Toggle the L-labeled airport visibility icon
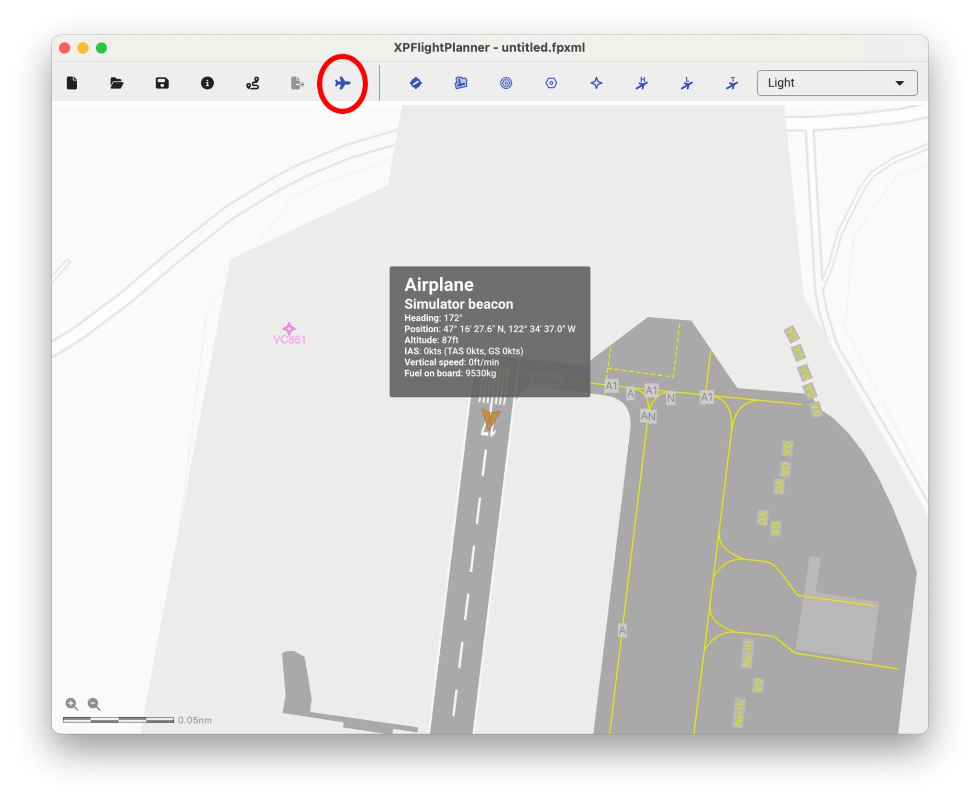This screenshot has height=802, width=980. click(x=687, y=83)
